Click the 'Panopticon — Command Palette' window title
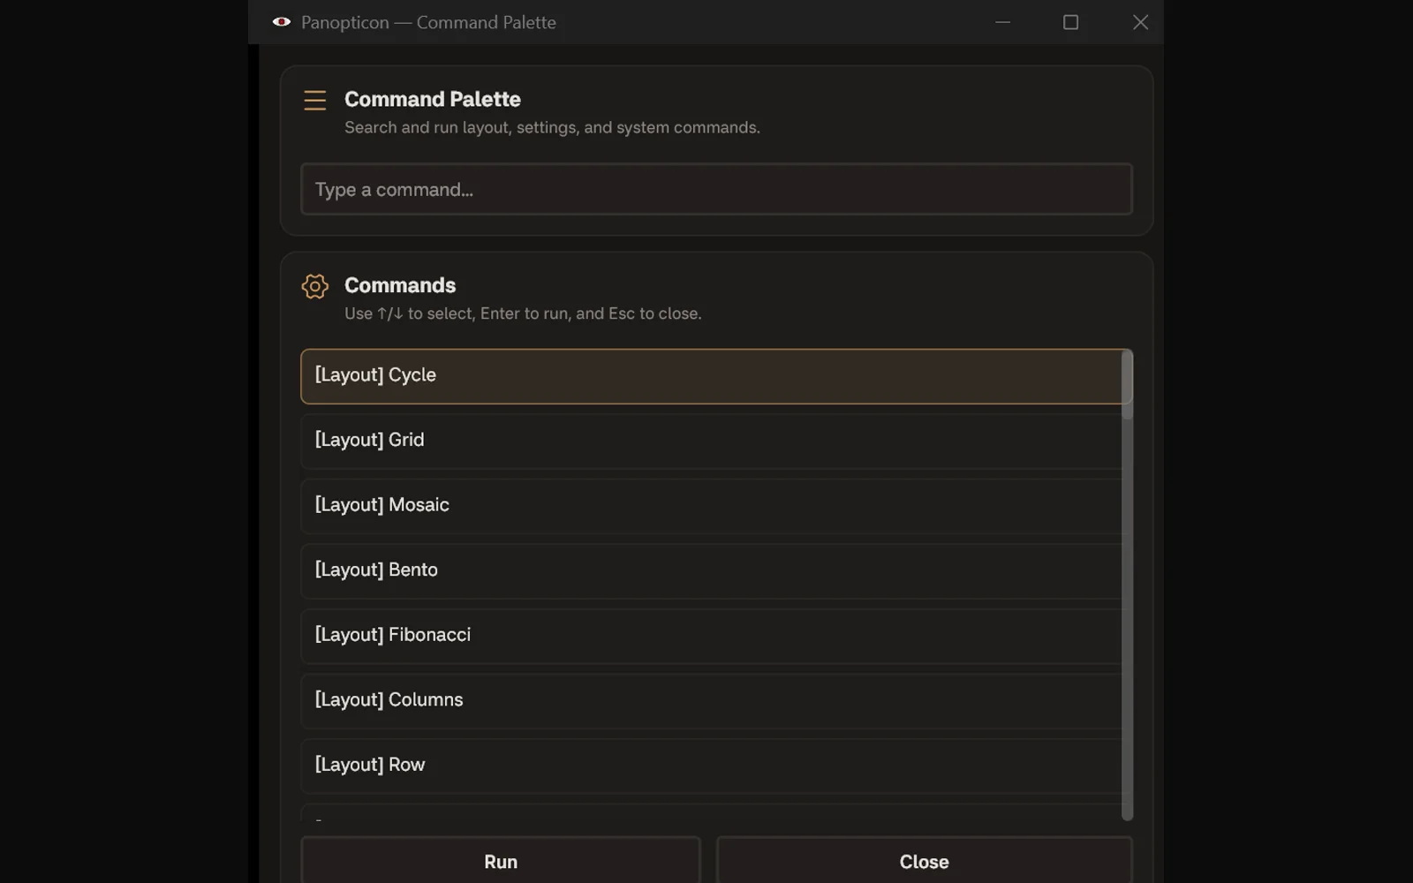1413x883 pixels. tap(428, 22)
